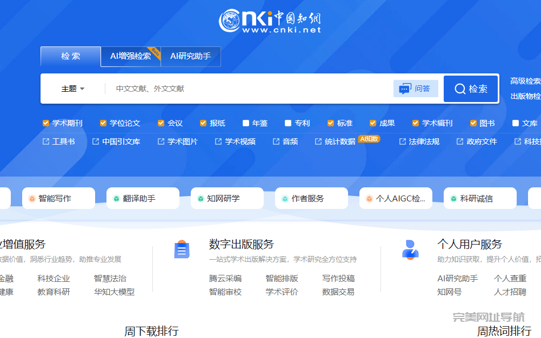Open the 学术图片 external link icon

click(x=161, y=141)
